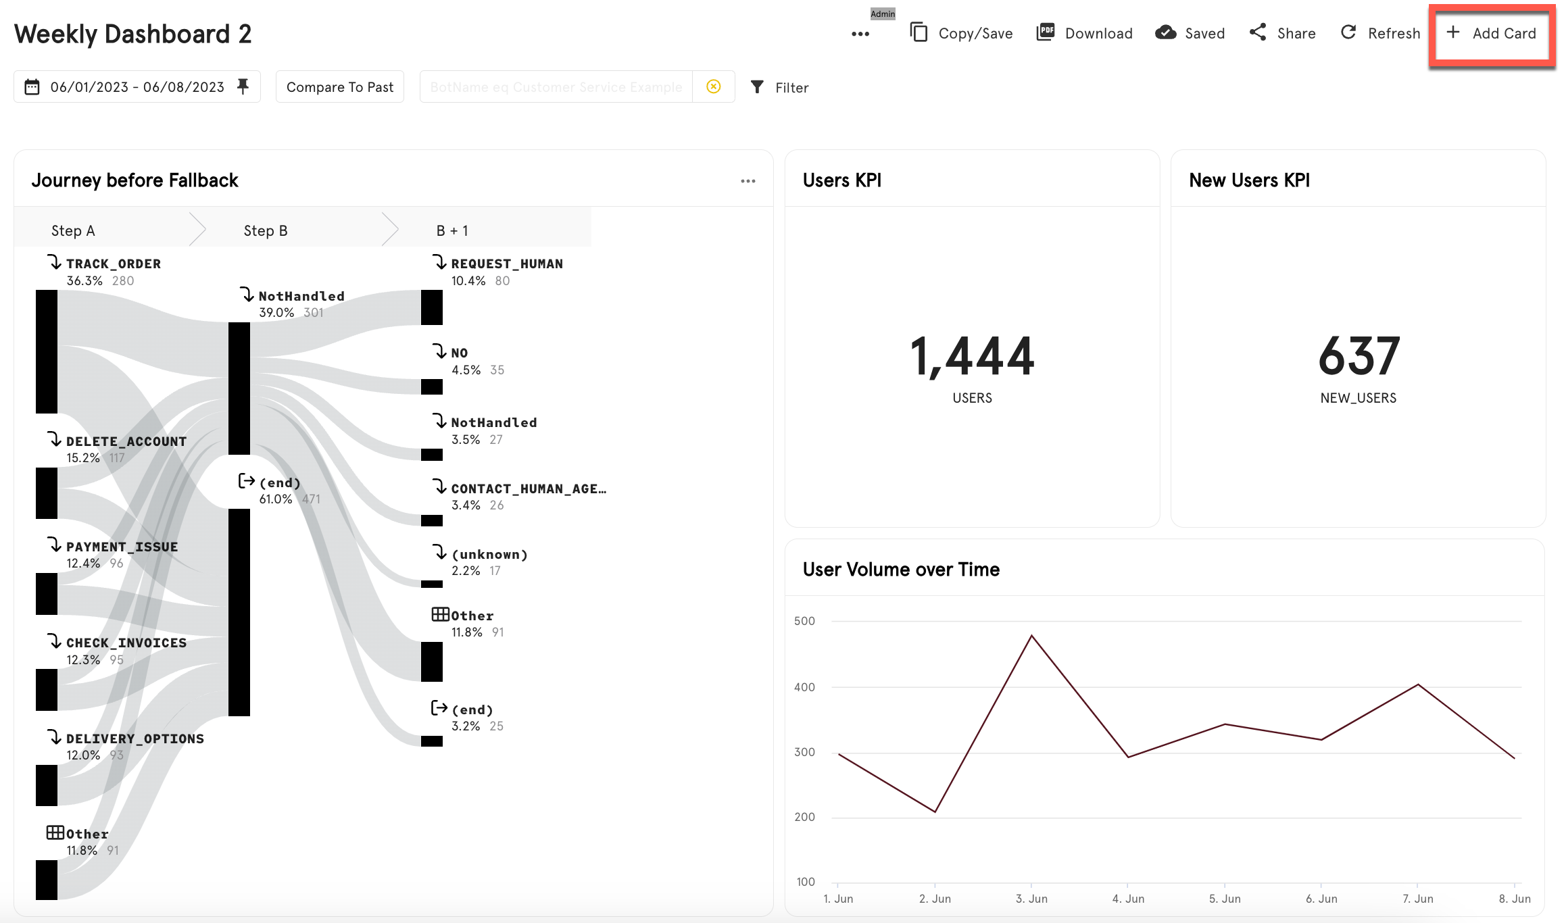Click the Users KPI card title
The width and height of the screenshot is (1564, 923).
(x=842, y=180)
